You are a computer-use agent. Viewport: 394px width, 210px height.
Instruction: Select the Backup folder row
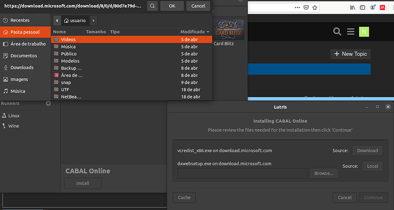click(132, 68)
